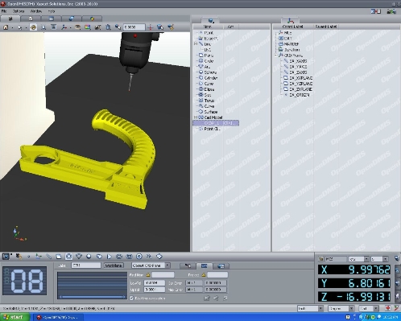Open the pointer tool dropdown arrow
The width and height of the screenshot is (401, 321).
click(26, 27)
